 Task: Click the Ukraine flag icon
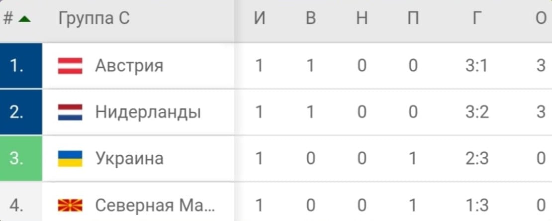pyautogui.click(x=70, y=159)
